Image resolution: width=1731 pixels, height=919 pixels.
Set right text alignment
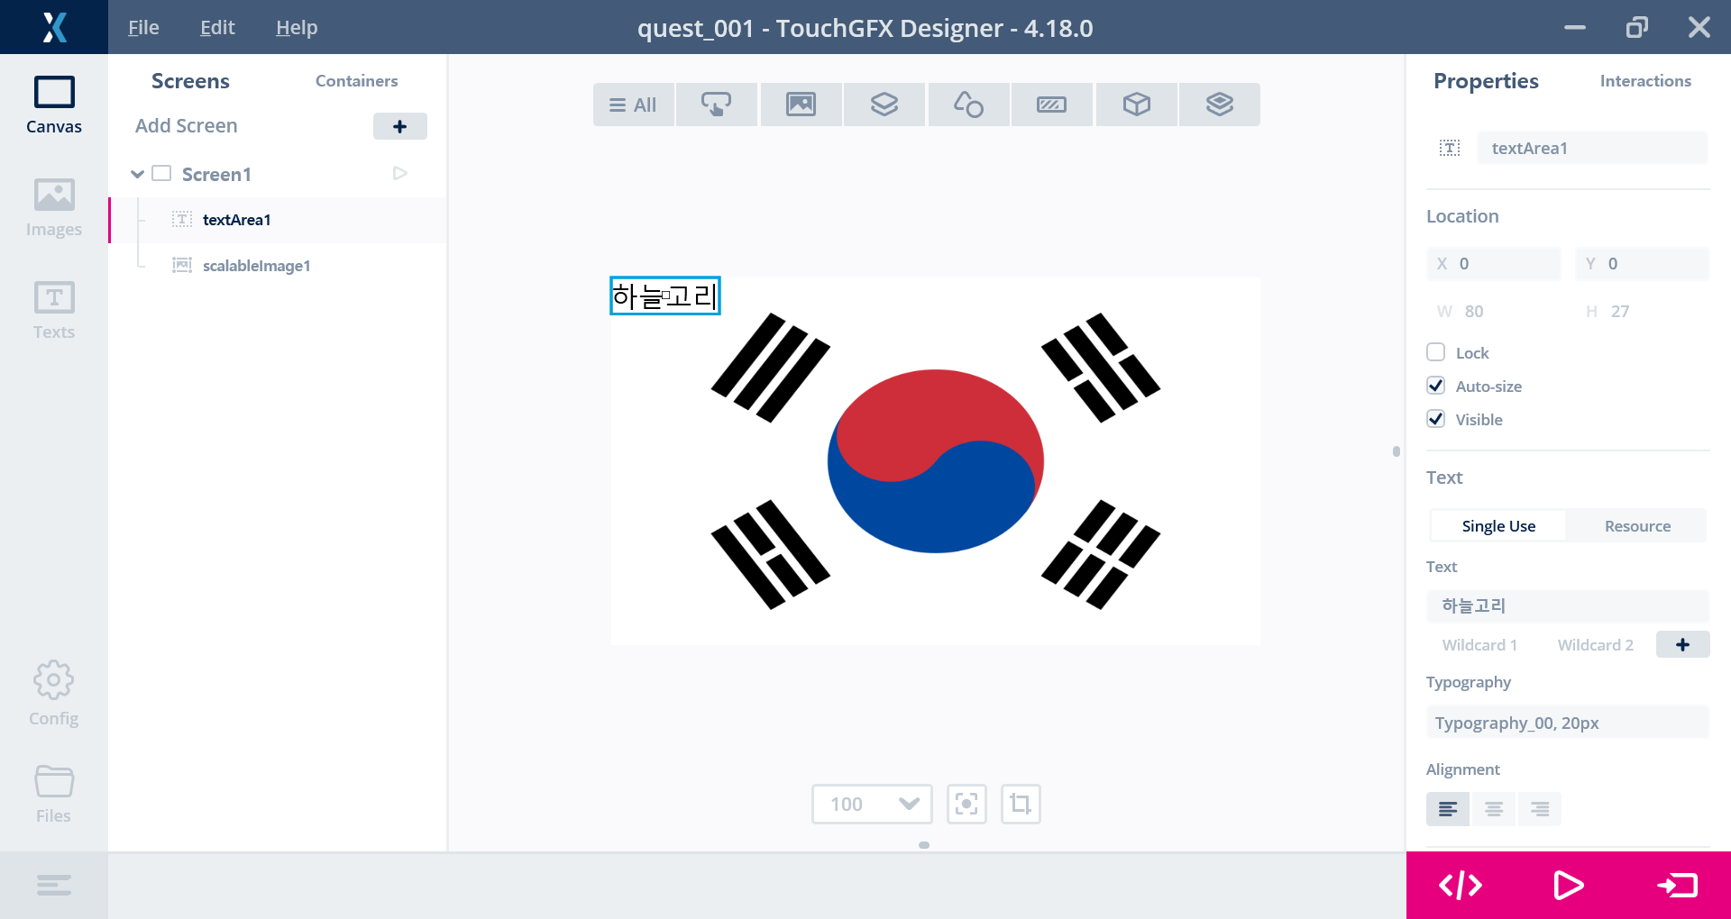1540,809
